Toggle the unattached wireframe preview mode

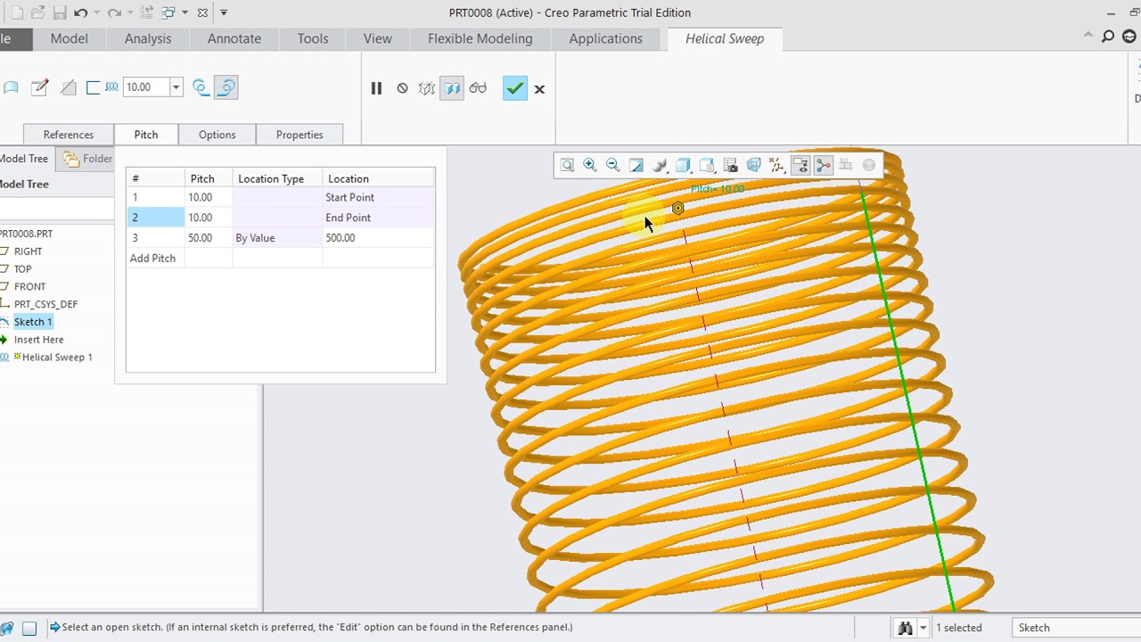click(x=427, y=88)
